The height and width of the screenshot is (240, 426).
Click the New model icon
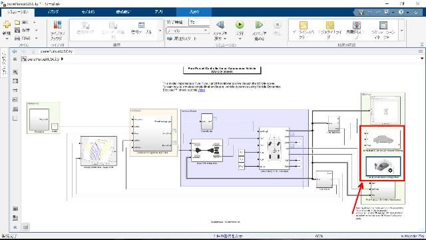coord(7,25)
